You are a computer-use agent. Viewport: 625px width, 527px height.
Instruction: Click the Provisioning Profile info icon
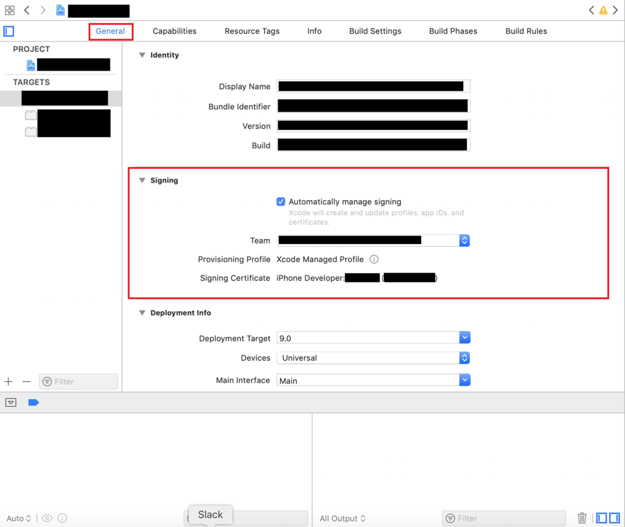(x=374, y=259)
